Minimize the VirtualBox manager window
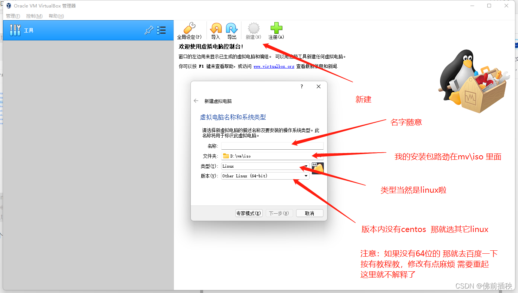The height and width of the screenshot is (293, 518). tap(472, 6)
